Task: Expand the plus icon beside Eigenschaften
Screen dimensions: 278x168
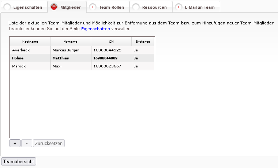Action: coord(7,7)
